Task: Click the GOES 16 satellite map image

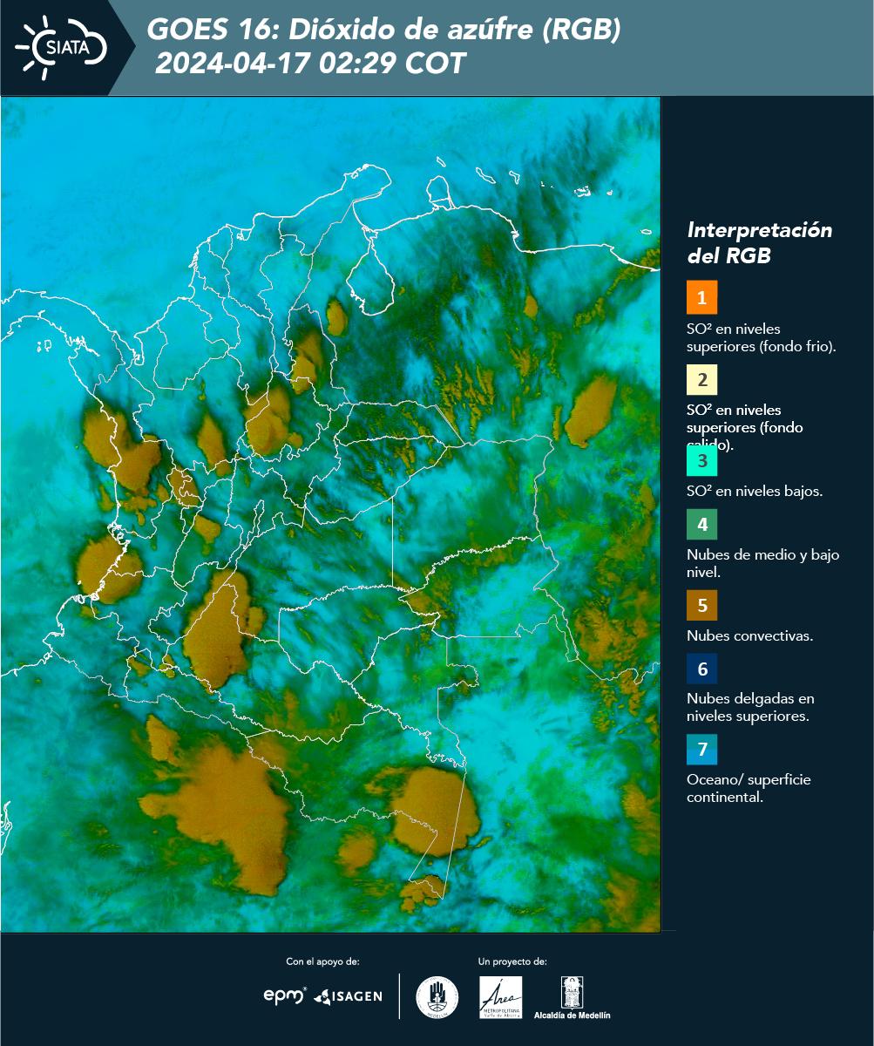Action: [x=330, y=514]
